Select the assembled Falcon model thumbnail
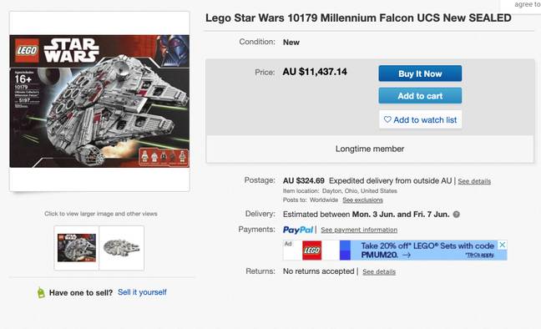This screenshot has width=541, height=329. point(121,248)
